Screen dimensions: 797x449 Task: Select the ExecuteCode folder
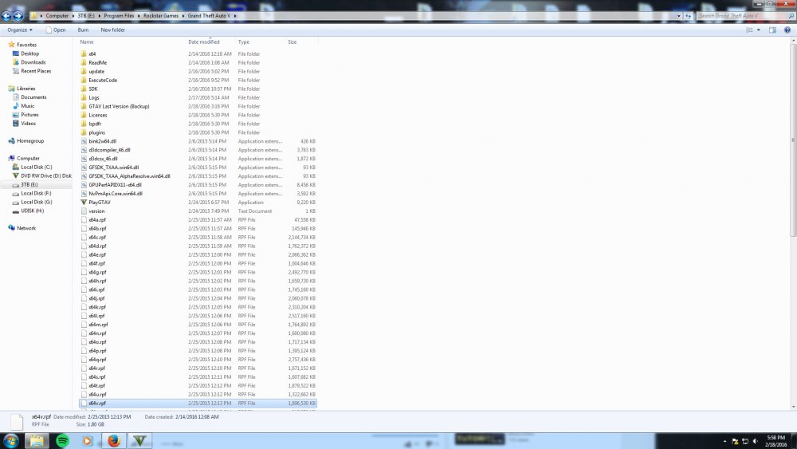pos(103,80)
